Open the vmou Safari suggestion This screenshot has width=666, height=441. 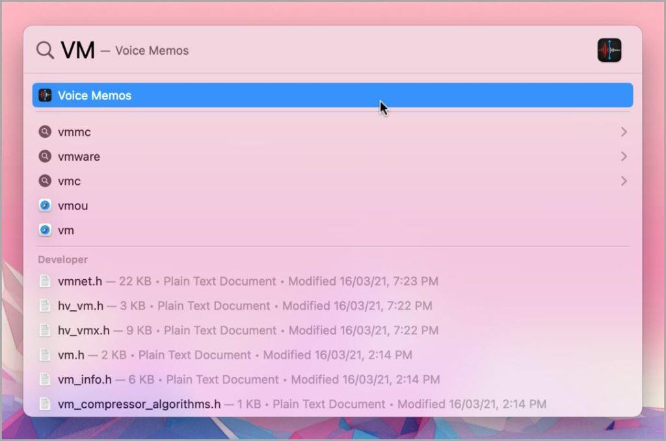coord(332,206)
